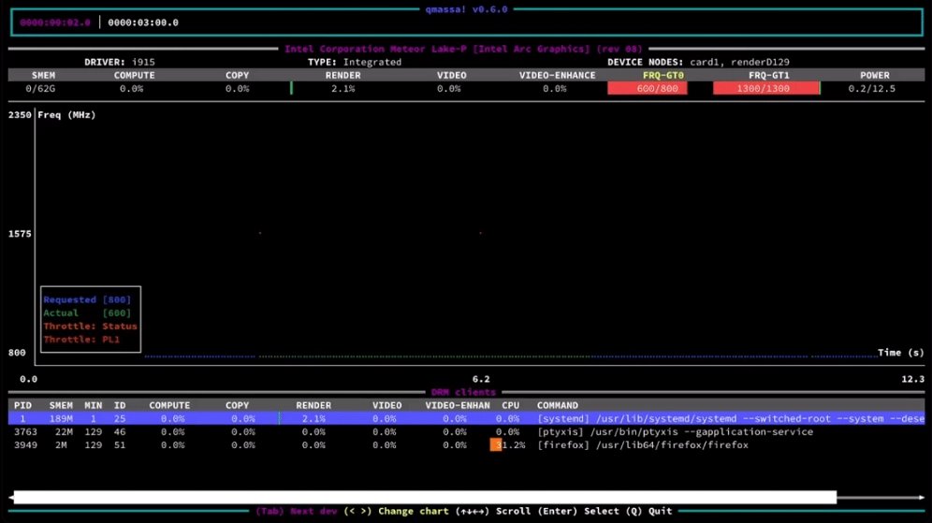Screen dimensions: 932x523
Task: Click the Throttle: PL1 legend entry
Action: pyautogui.click(x=81, y=340)
